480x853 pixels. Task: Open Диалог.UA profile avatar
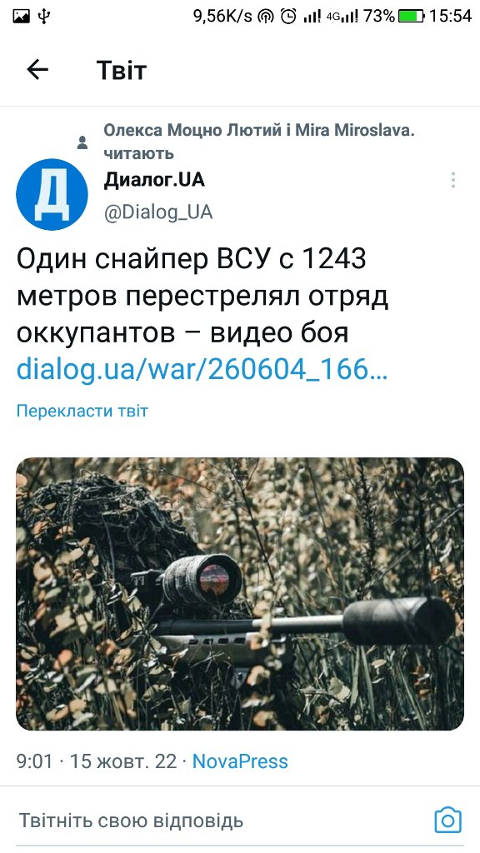pos(52,195)
